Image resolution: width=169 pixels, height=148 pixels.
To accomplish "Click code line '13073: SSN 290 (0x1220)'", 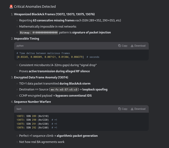I will (33, 120).
